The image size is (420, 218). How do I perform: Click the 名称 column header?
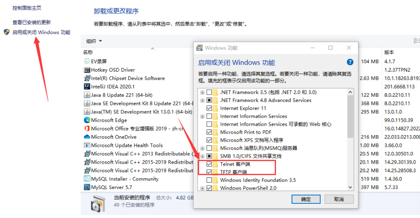tap(88, 52)
